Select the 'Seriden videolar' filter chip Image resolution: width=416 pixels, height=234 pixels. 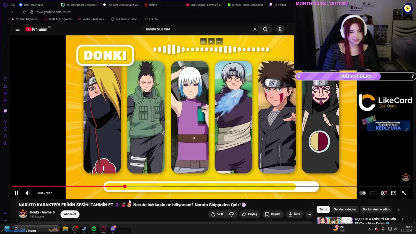click(345, 210)
